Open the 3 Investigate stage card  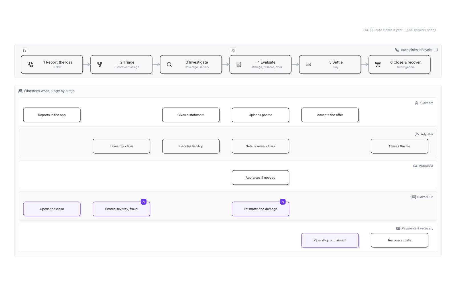[191, 64]
